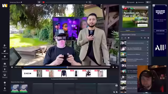
Task: Collapse the right ad panel icon
Action: pos(154,5)
